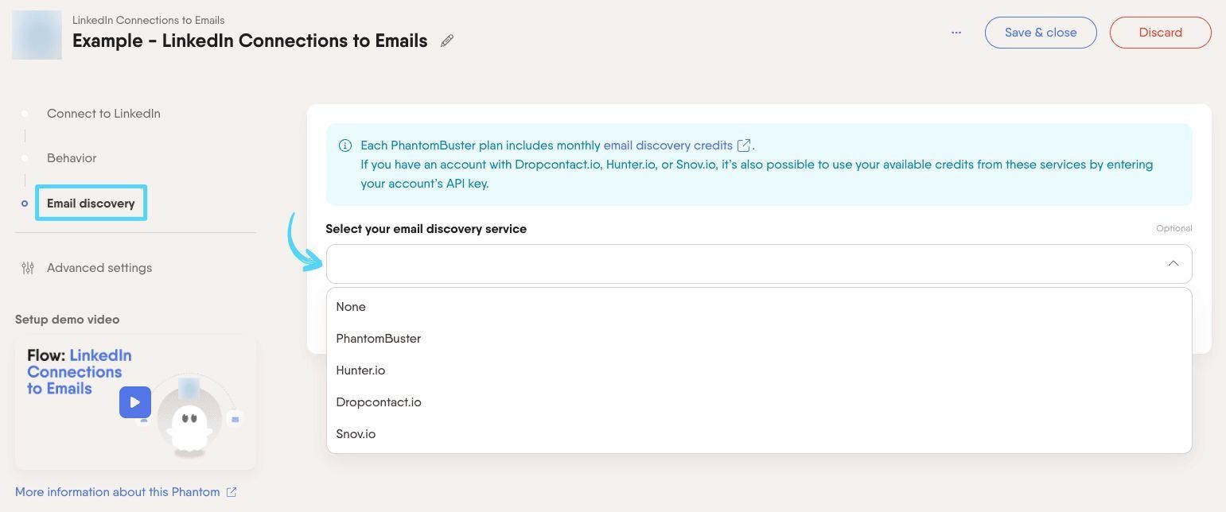The height and width of the screenshot is (512, 1226).
Task: Click the Select your email discovery service label
Action: (x=426, y=229)
